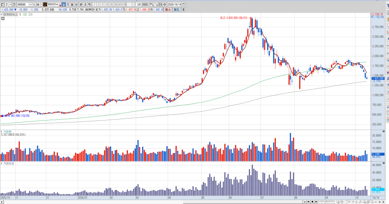The width and height of the screenshot is (389, 204).
Task: Start chart replay with the play button
Action: (x=305, y=202)
